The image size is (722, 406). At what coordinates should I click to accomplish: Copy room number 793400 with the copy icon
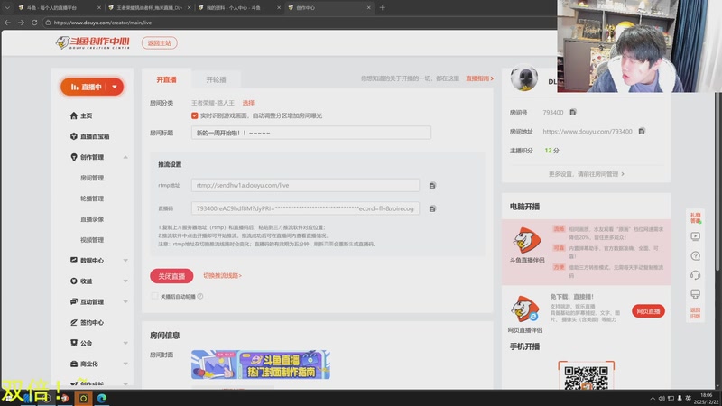click(x=573, y=112)
